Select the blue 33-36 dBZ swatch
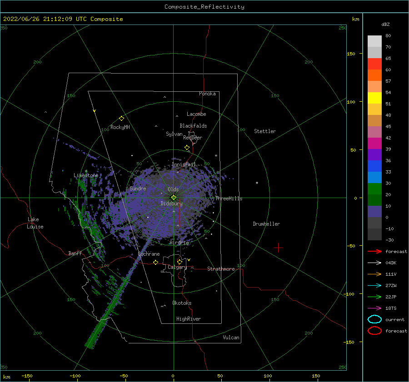The width and height of the screenshot is (409, 382). click(374, 166)
